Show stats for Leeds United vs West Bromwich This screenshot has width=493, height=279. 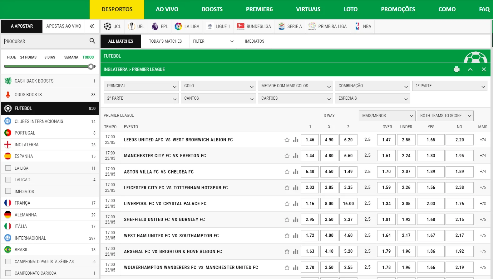point(296,140)
